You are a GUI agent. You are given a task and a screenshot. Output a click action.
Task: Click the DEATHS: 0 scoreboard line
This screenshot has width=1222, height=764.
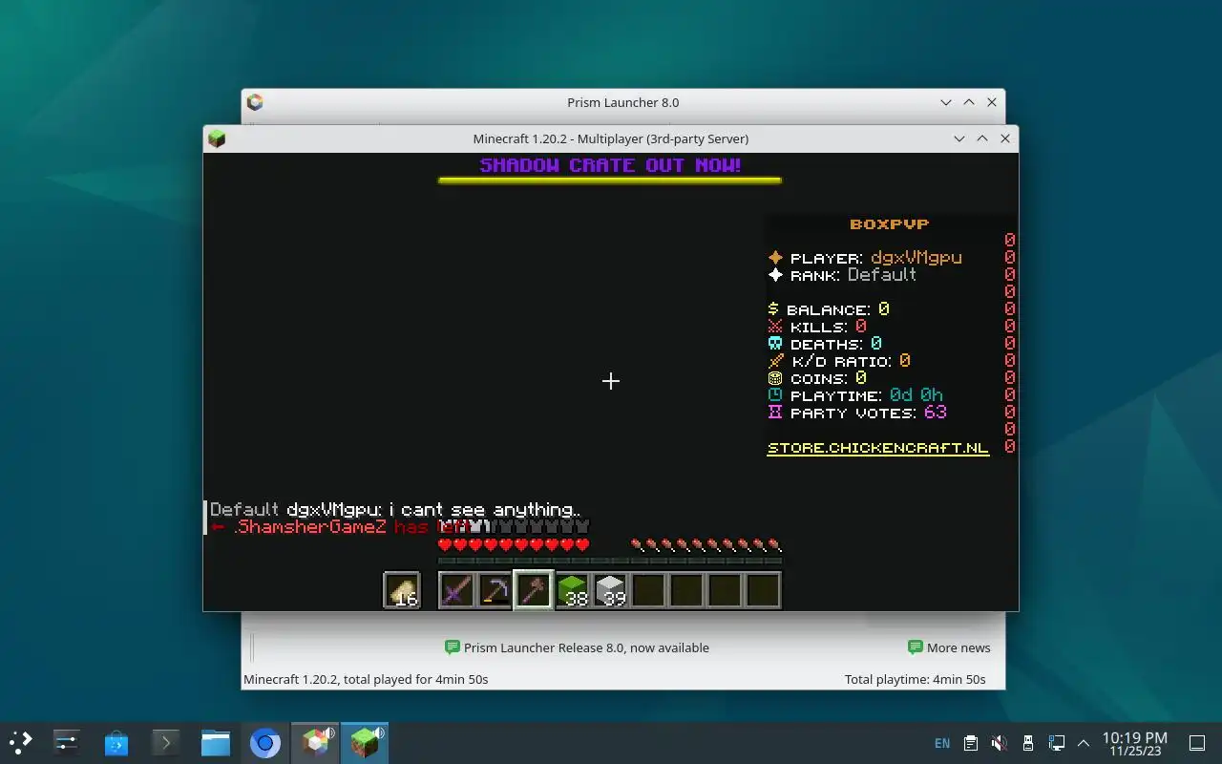coord(825,344)
